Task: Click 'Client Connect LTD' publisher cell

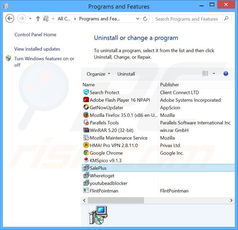Action: point(179,93)
